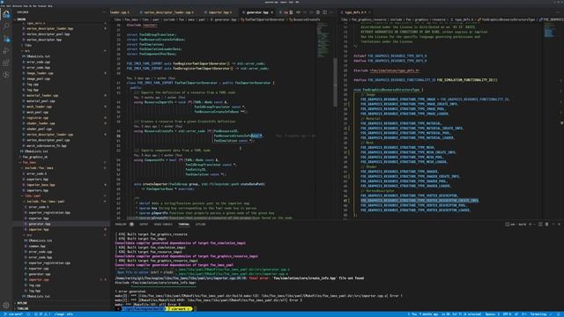Click the git branch indicator in status bar
The width and height of the screenshot is (564, 317).
(13, 314)
